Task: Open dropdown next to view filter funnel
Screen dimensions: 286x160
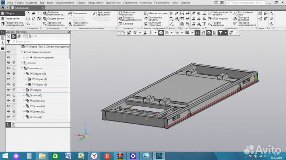Action: [226, 33]
